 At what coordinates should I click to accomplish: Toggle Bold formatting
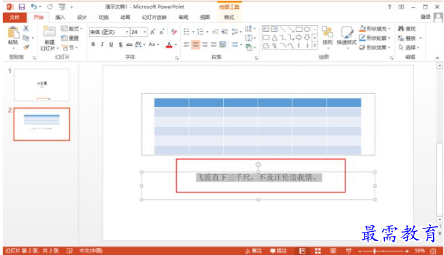pos(93,44)
